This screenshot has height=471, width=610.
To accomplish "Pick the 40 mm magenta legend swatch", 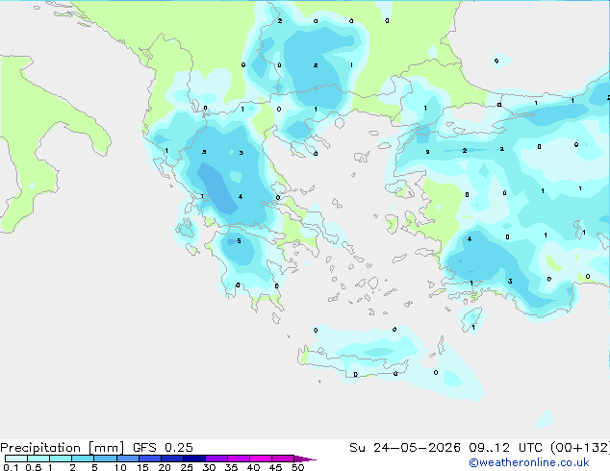I will tap(261, 459).
